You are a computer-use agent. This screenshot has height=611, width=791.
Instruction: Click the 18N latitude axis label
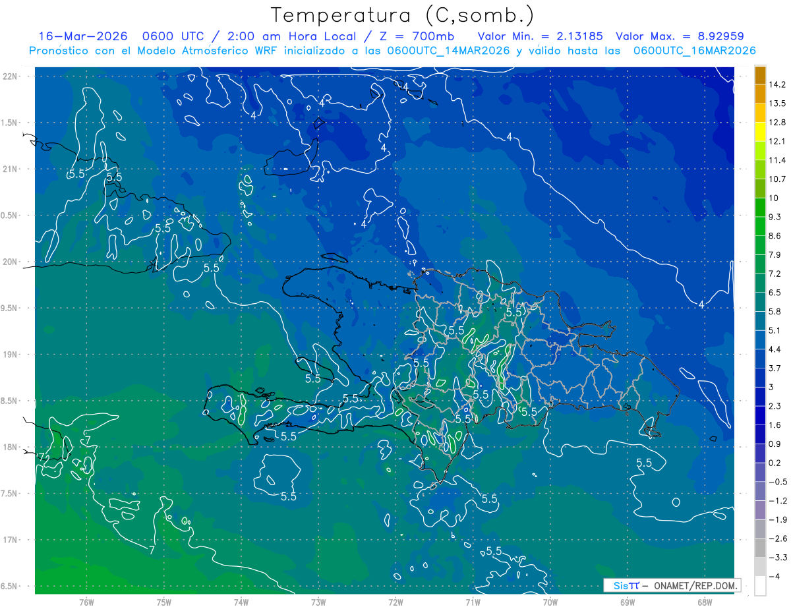click(x=11, y=447)
